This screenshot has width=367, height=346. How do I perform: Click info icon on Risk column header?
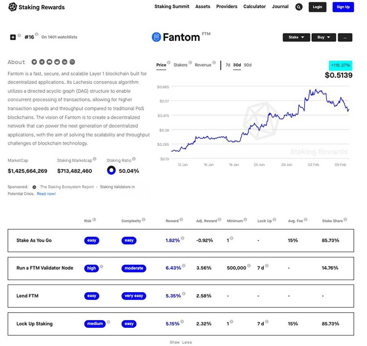tap(94, 220)
